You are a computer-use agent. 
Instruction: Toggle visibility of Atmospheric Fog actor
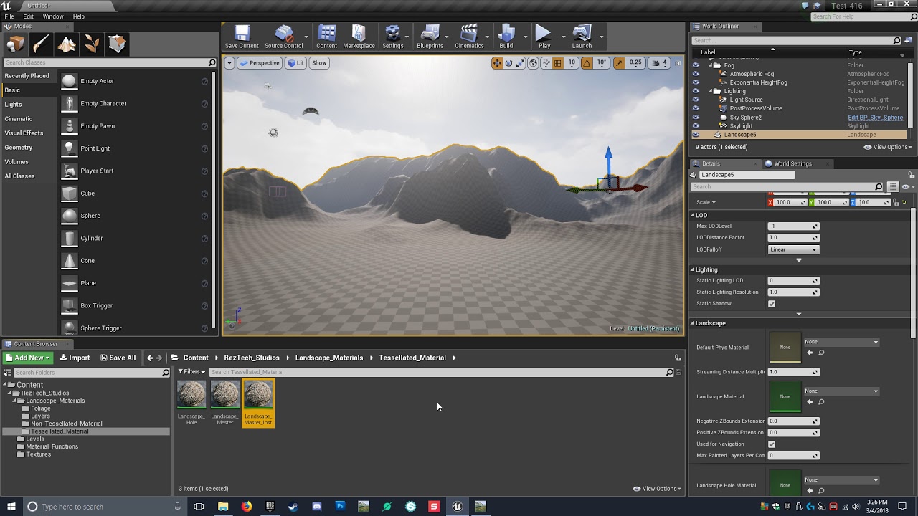pyautogui.click(x=695, y=74)
